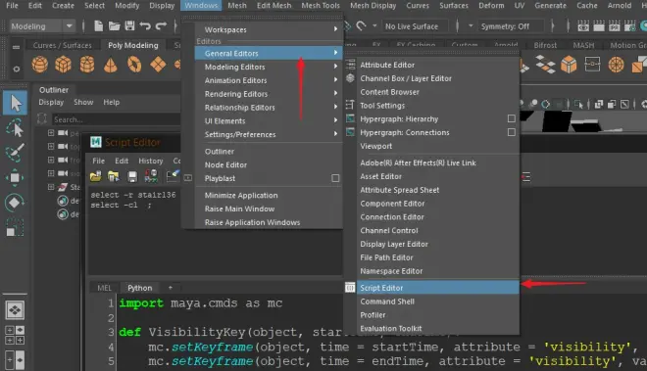Click the New Scene icon
Image resolution: width=647 pixels, height=371 pixels.
tap(99, 26)
